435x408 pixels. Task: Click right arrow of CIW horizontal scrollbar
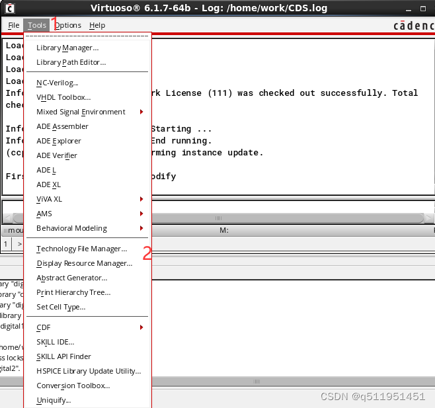coord(429,218)
